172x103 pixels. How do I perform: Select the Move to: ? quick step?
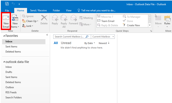(105, 17)
